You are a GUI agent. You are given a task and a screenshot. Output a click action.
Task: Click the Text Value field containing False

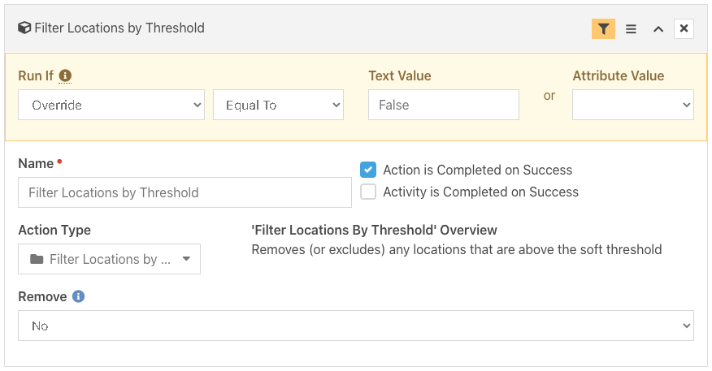tap(444, 105)
